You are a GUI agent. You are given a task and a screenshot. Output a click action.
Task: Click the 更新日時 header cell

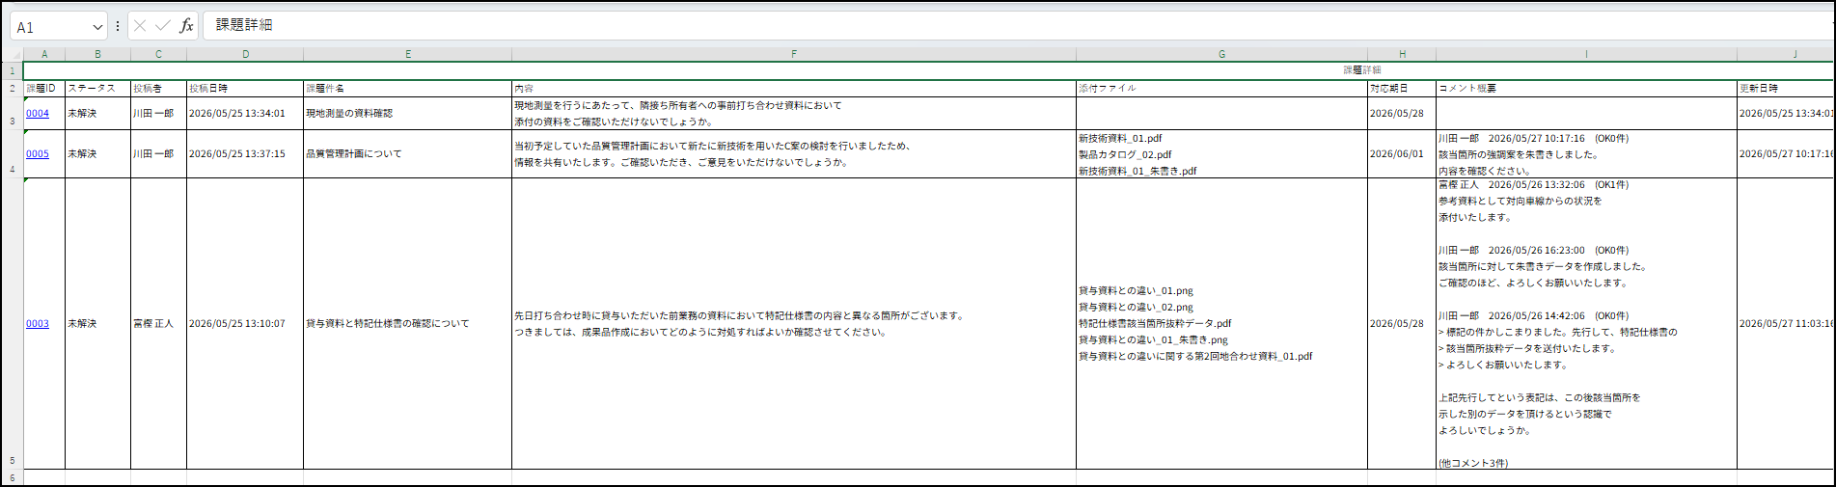(x=1786, y=89)
